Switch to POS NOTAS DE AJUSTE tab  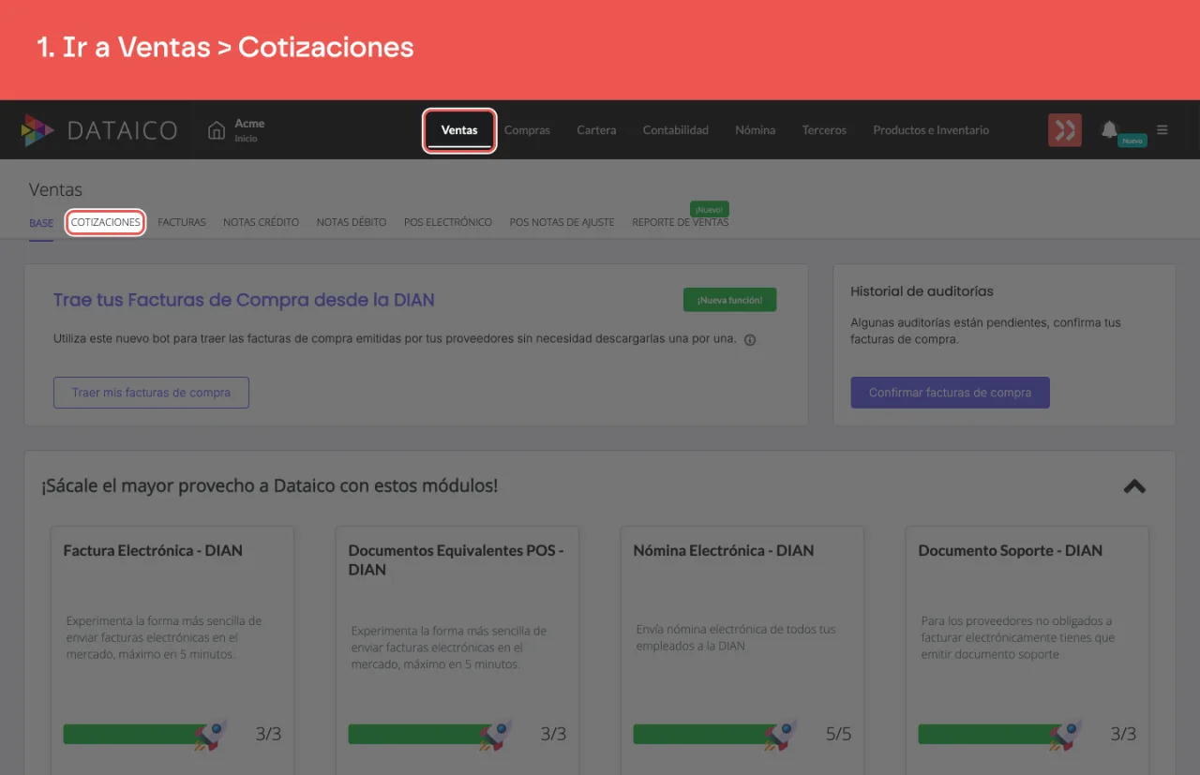562,223
